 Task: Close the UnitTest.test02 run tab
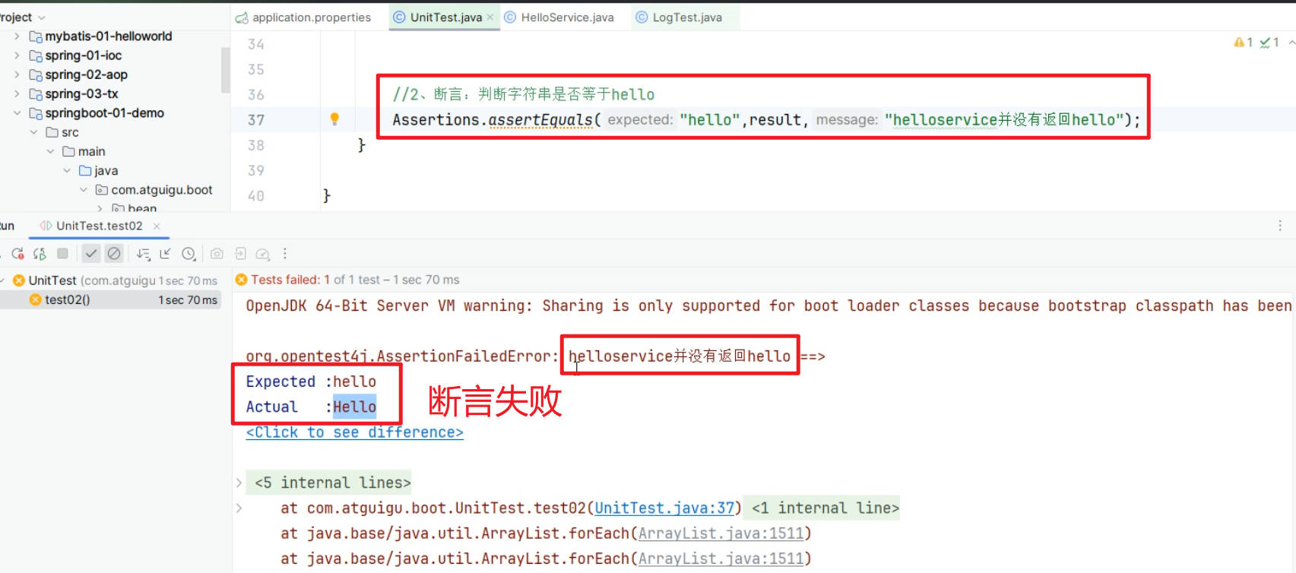[x=157, y=226]
